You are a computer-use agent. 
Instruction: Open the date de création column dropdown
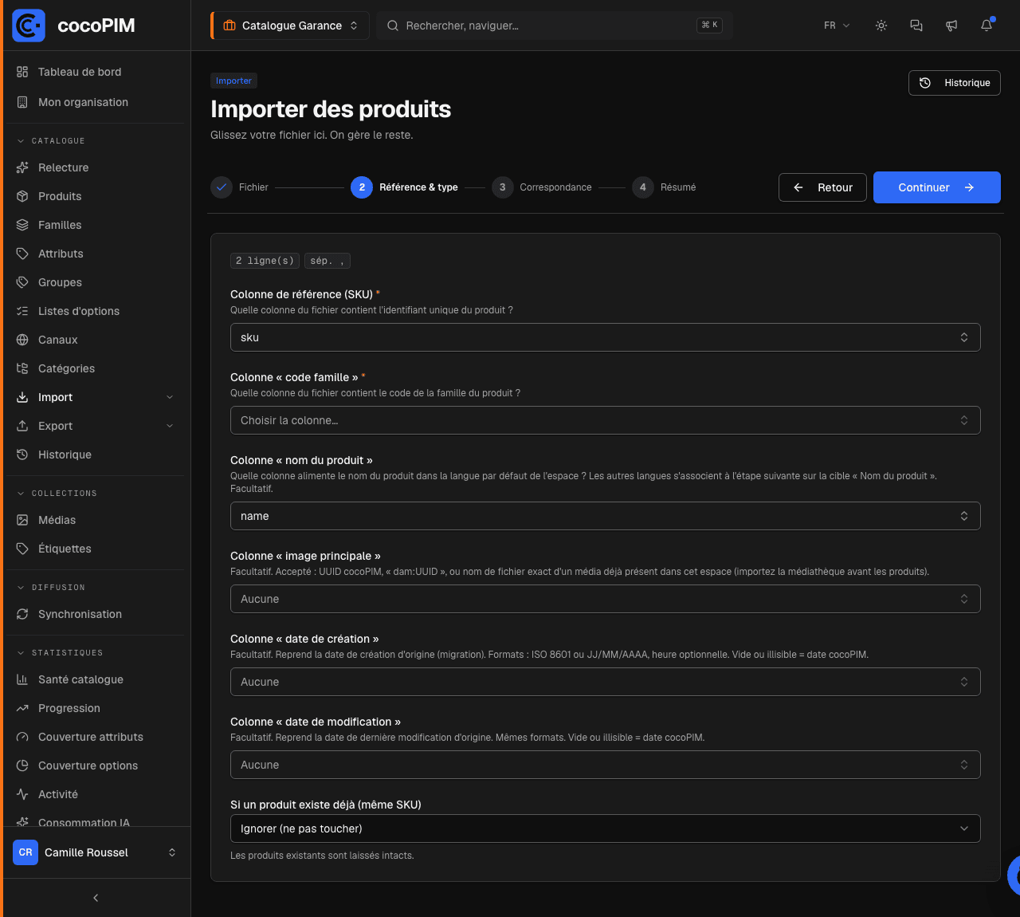click(x=605, y=682)
